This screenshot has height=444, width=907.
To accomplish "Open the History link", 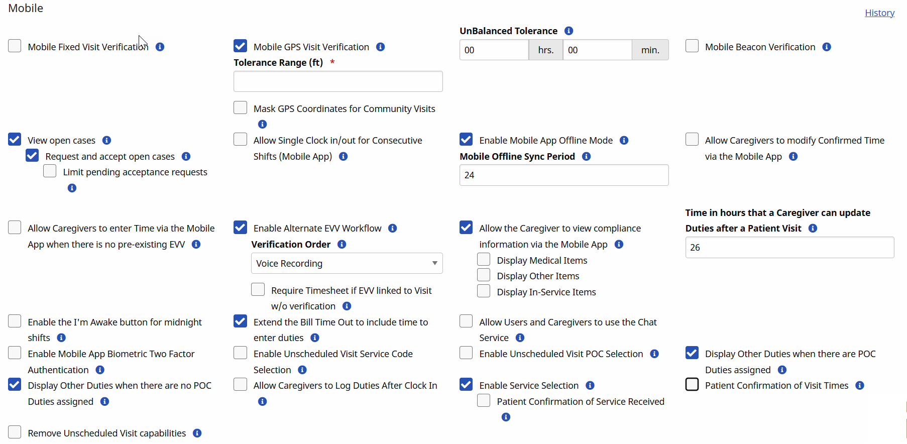I will coord(879,13).
